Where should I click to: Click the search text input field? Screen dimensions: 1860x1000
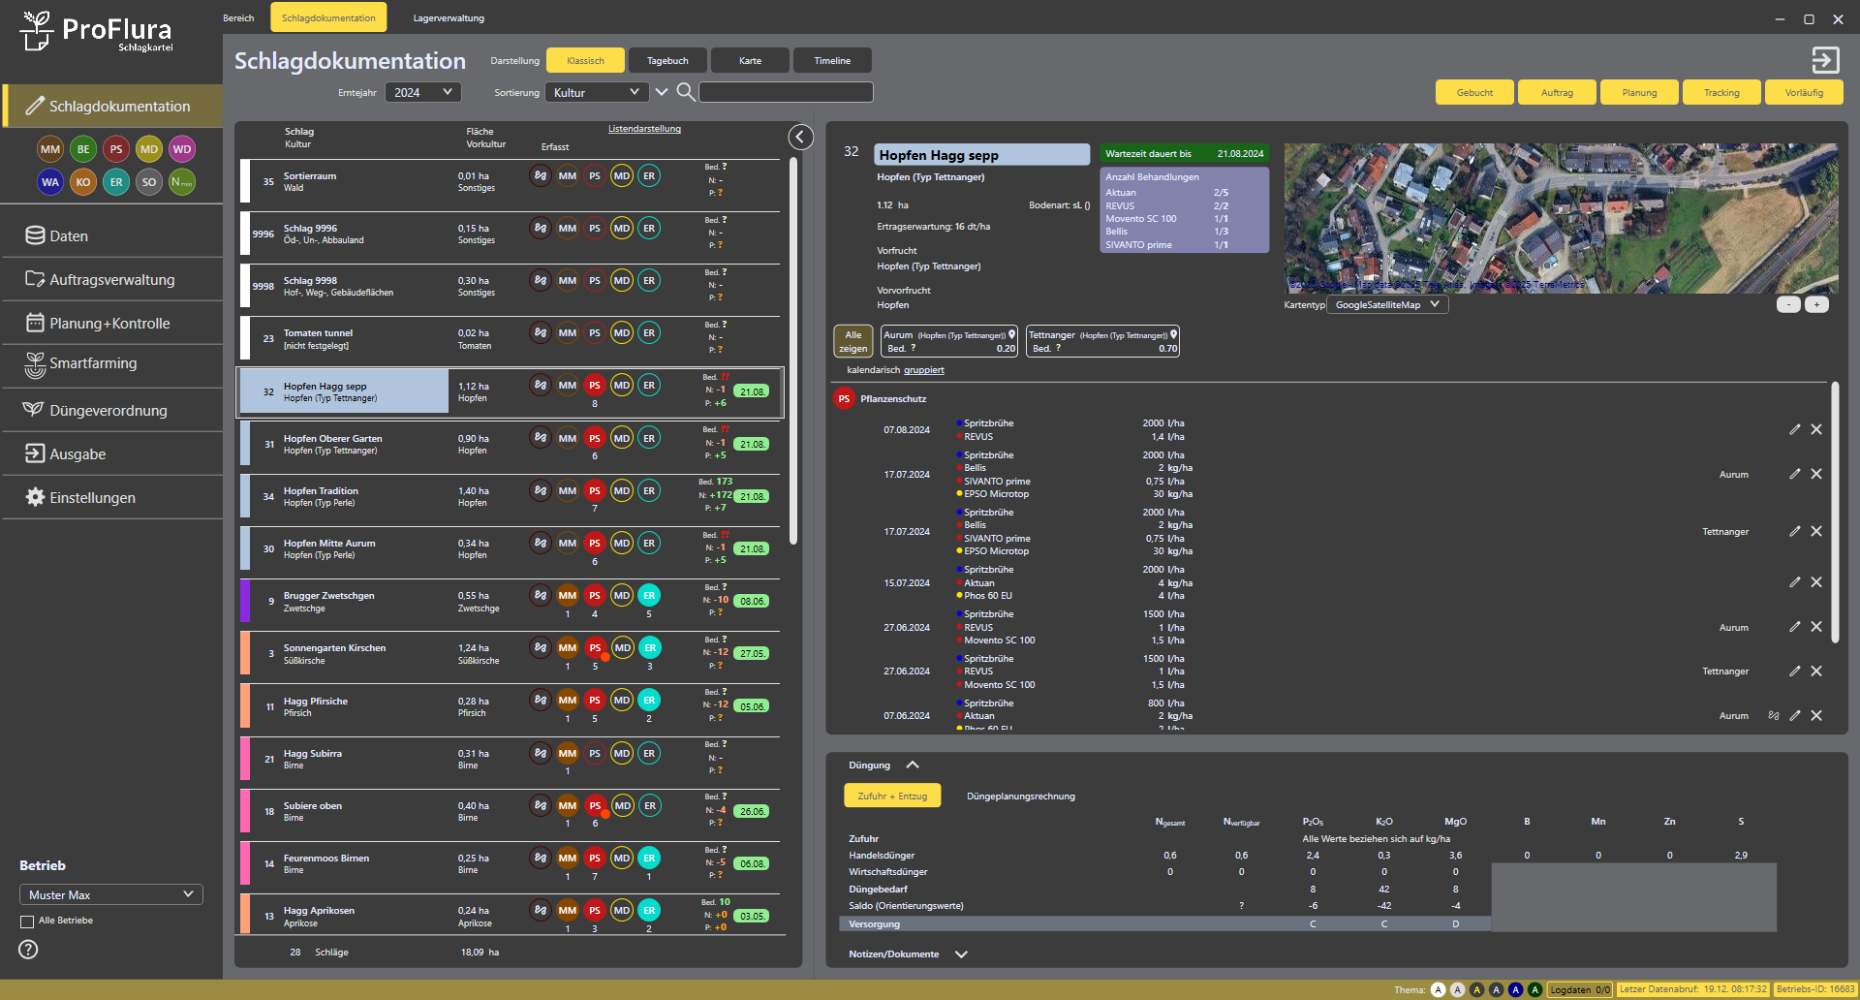coord(786,92)
